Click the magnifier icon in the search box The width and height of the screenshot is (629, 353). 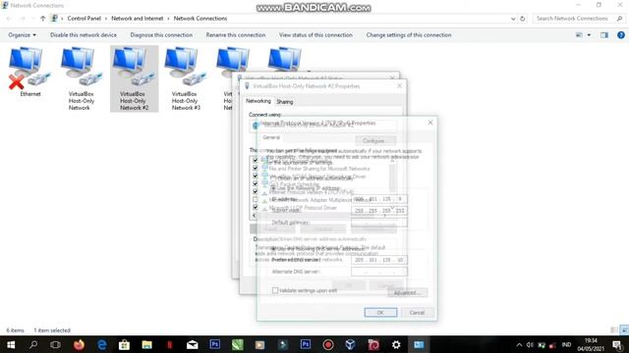click(x=619, y=19)
